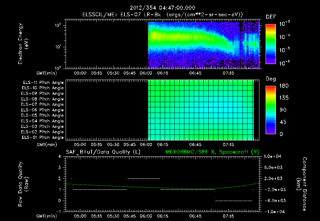Click the ELS-09 Pitch Angle row label
The height and width of the screenshot is (221, 320).
[x=42, y=94]
